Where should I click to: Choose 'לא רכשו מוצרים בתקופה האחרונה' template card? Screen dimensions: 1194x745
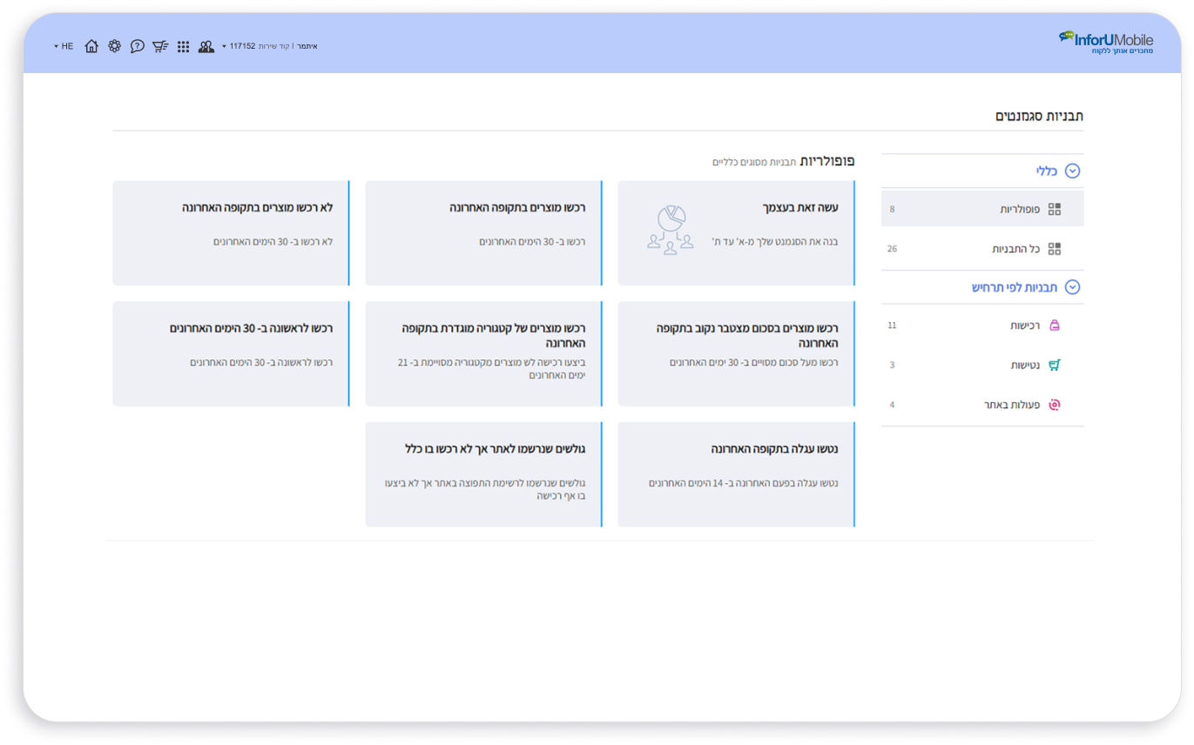(x=231, y=232)
